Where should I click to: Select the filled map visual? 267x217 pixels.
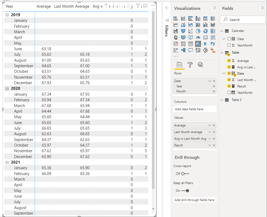point(183,37)
